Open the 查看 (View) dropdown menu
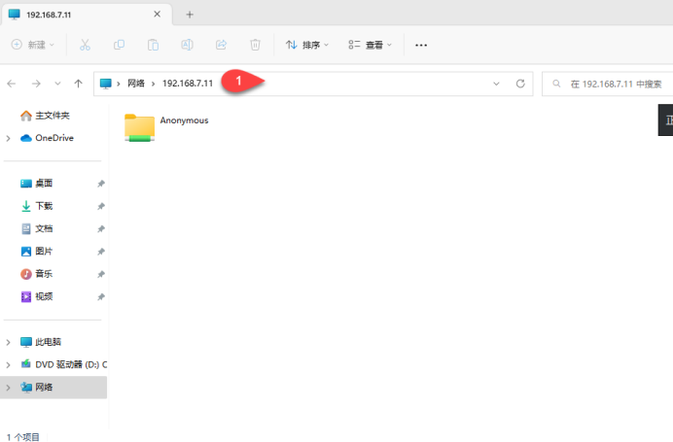The image size is (673, 442). (x=370, y=45)
